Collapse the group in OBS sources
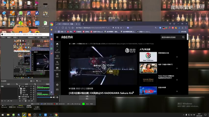 coord(19,88)
